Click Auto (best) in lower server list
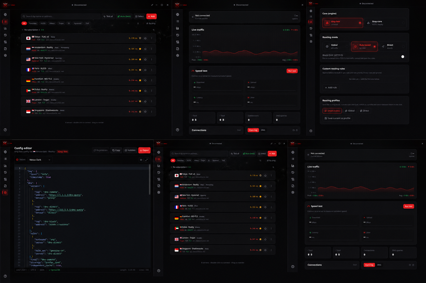 (x=249, y=154)
